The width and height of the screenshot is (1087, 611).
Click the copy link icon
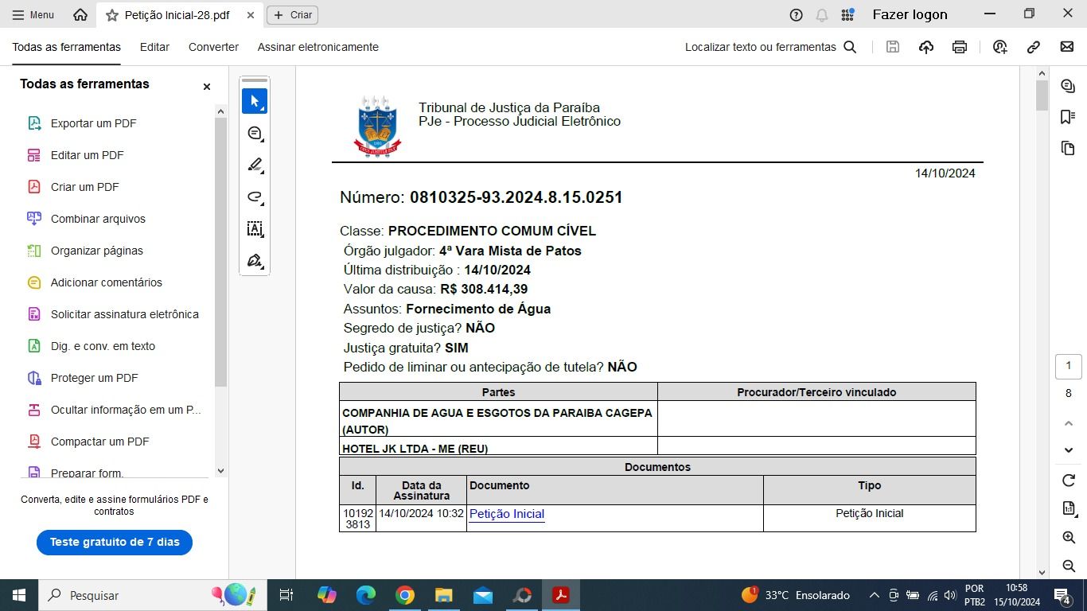coord(1034,47)
